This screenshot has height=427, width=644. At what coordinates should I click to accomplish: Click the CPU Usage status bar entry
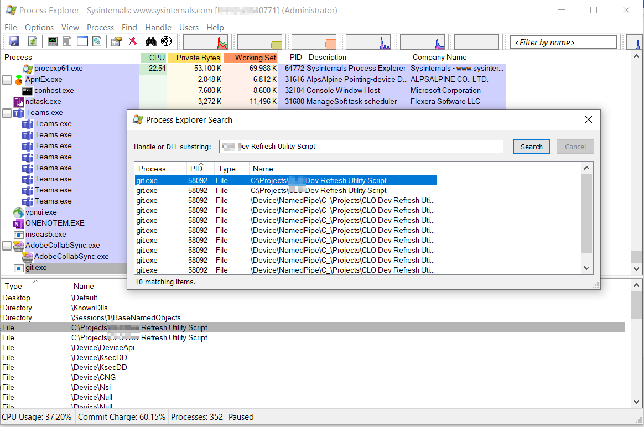37,417
